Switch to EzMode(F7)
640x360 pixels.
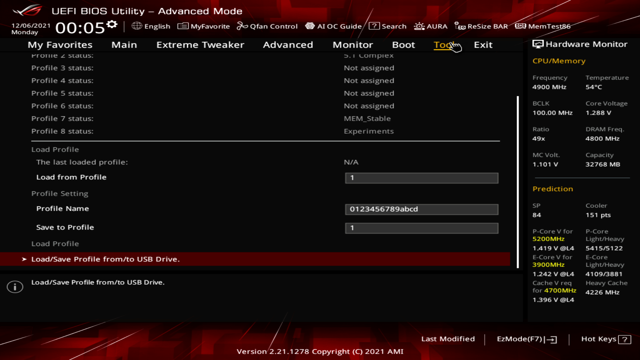click(526, 339)
